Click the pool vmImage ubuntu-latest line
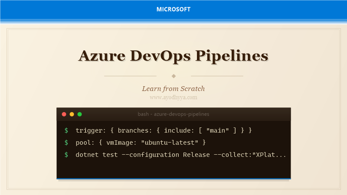 pos(141,143)
